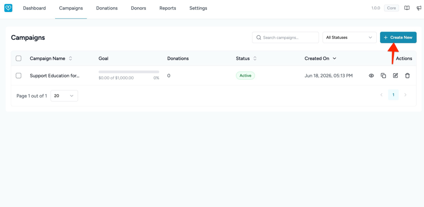View the Support Education campaign via the eye icon
The image size is (424, 207).
pyautogui.click(x=371, y=76)
